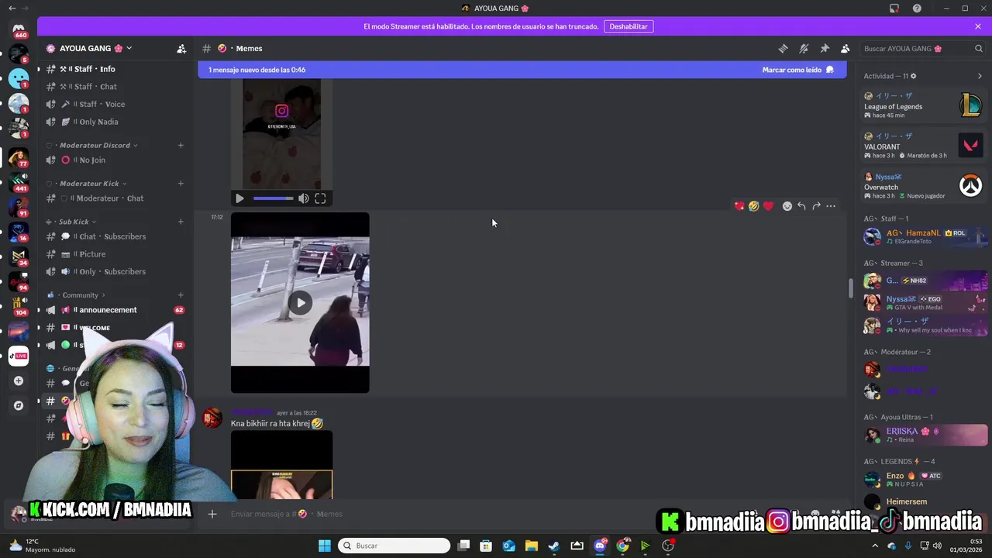Select member HamzaNL in Staff list
992x558 pixels.
[923, 236]
